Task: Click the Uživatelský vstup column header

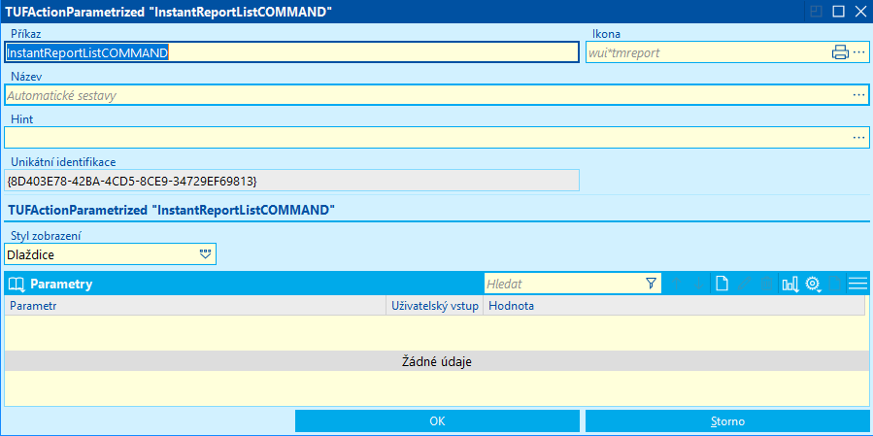Action: tap(435, 306)
